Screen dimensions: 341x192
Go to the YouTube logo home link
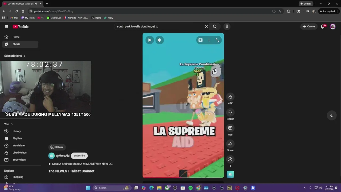pos(21,26)
